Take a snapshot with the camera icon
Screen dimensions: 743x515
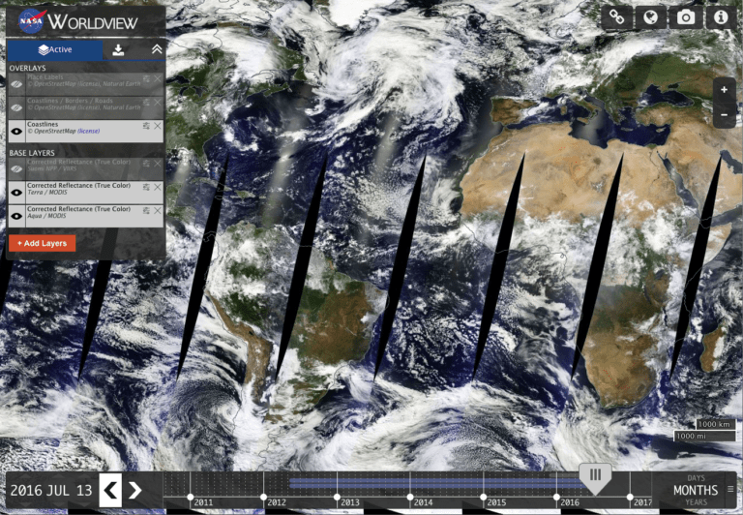pyautogui.click(x=686, y=17)
